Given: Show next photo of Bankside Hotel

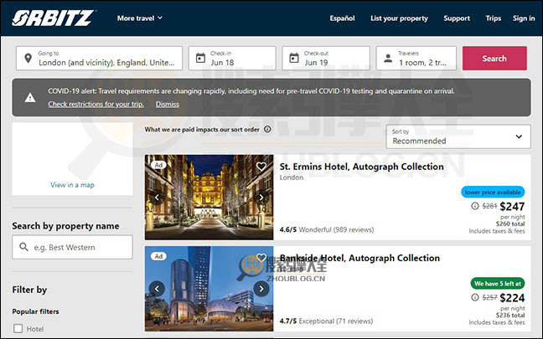Looking at the screenshot, I should pos(261,289).
